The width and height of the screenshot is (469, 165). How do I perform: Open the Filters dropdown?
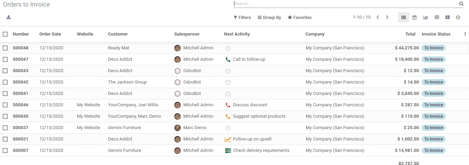click(242, 18)
